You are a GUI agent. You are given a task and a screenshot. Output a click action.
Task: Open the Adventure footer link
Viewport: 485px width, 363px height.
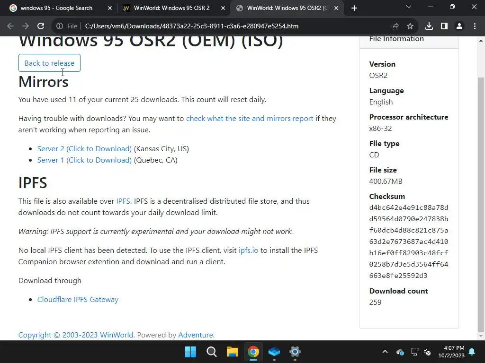(196, 335)
